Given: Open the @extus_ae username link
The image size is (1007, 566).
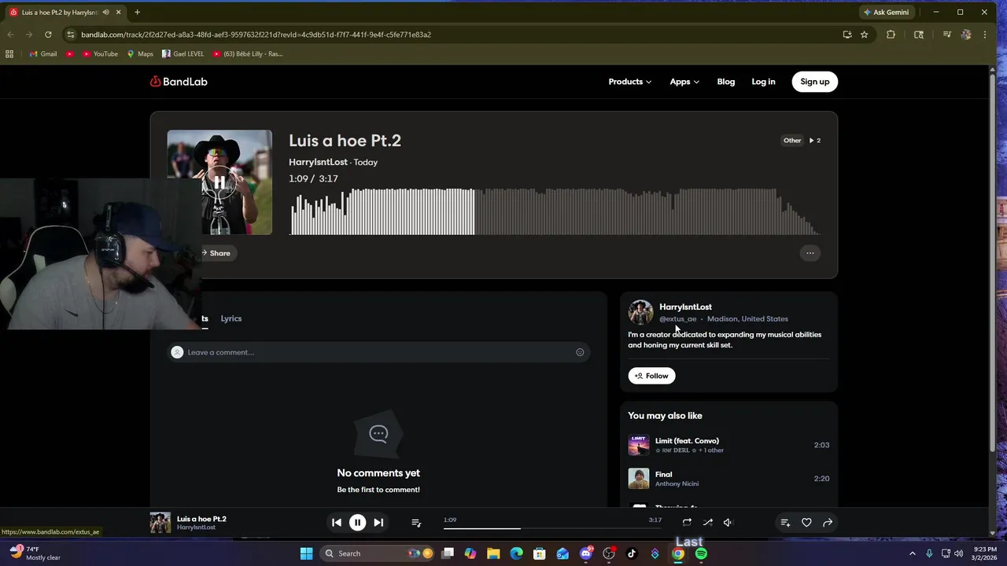Looking at the screenshot, I should click(x=678, y=319).
